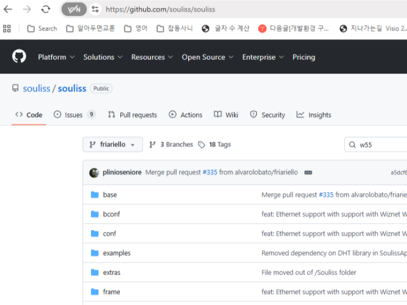Click pliniosenior's avatar in commit row
The width and height of the screenshot is (407, 305).
94,172
